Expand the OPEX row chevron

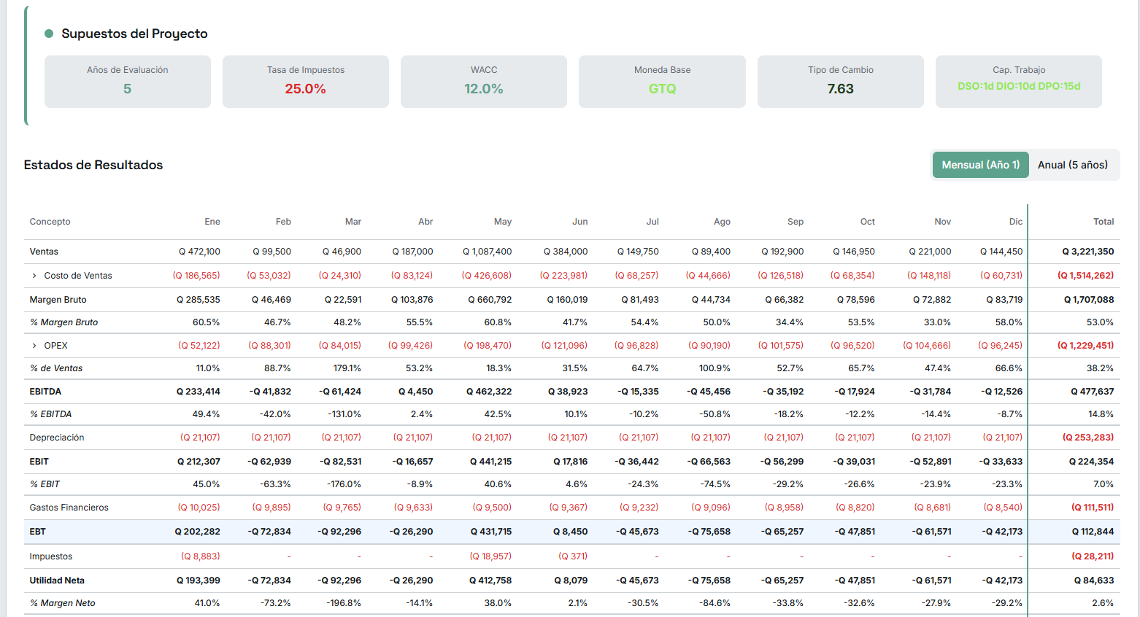tap(34, 346)
